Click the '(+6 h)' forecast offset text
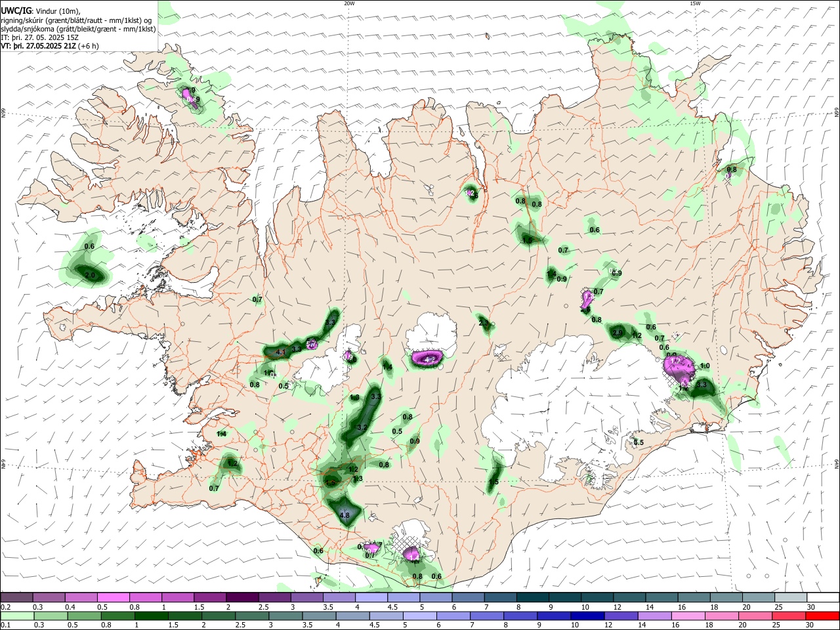840x630 pixels. (x=89, y=46)
